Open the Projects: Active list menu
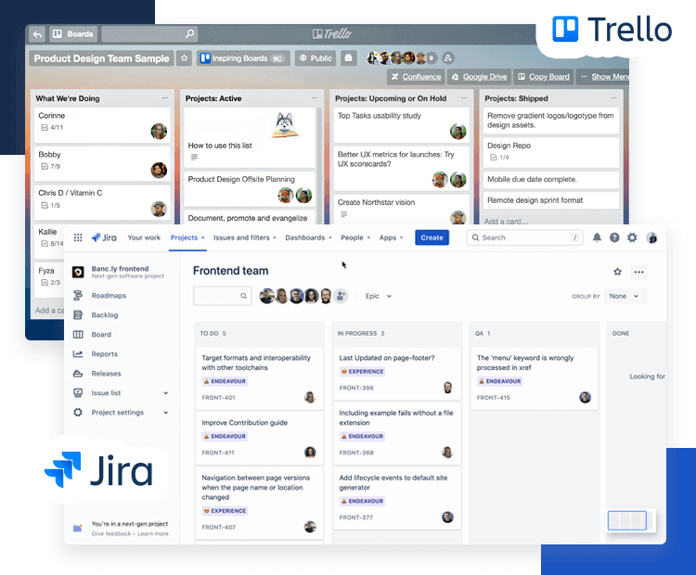 click(315, 98)
